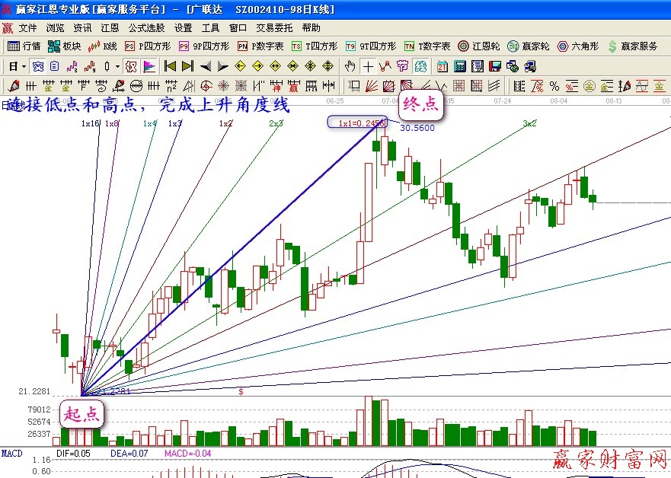Click the 3x2 angle line label
The image size is (671, 478).
529,123
